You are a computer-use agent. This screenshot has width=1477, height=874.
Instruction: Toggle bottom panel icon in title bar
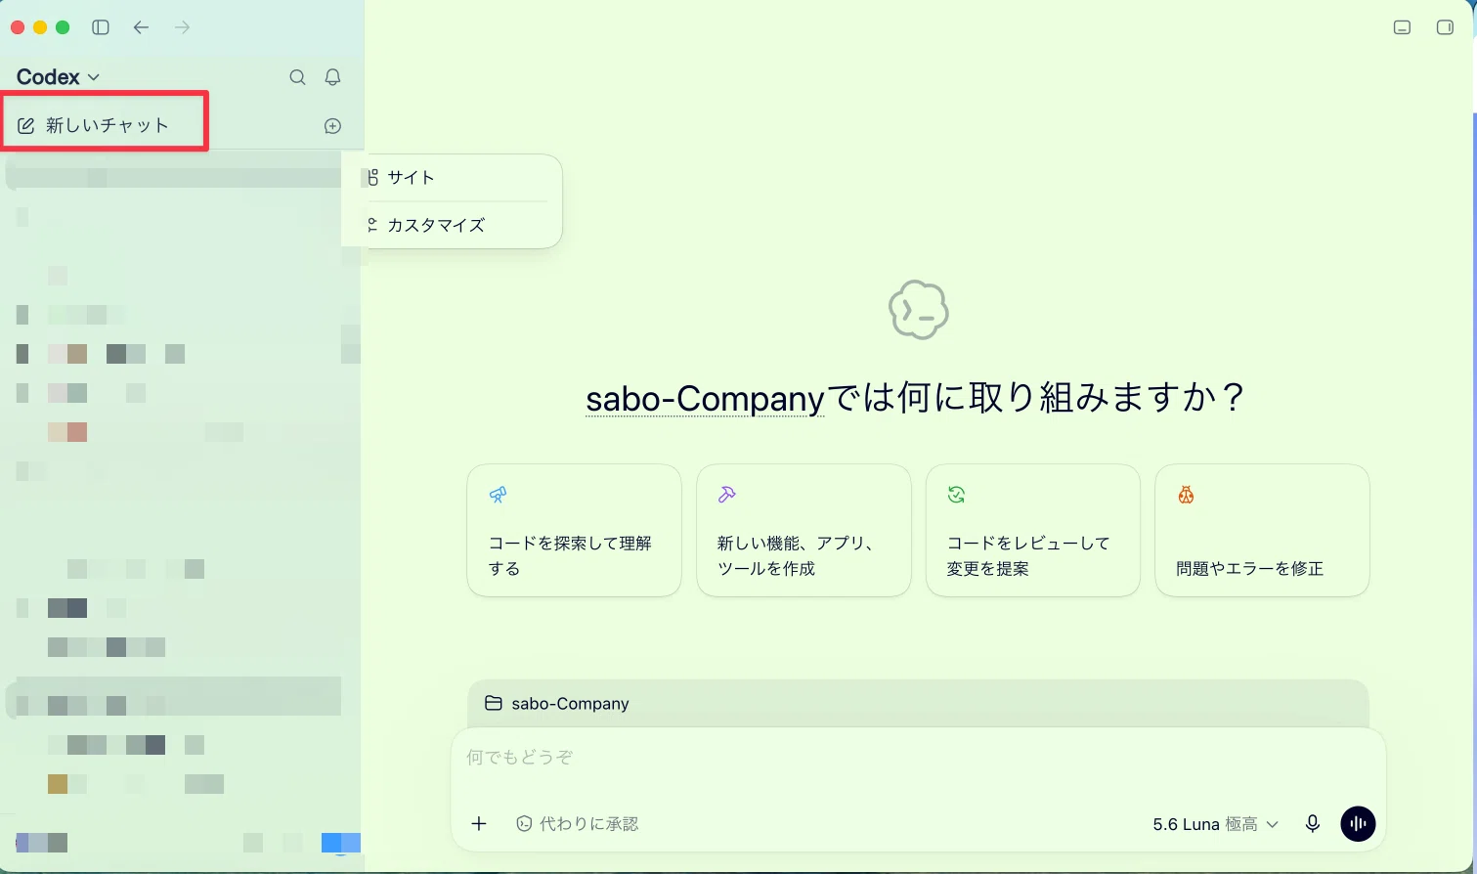pyautogui.click(x=1402, y=27)
